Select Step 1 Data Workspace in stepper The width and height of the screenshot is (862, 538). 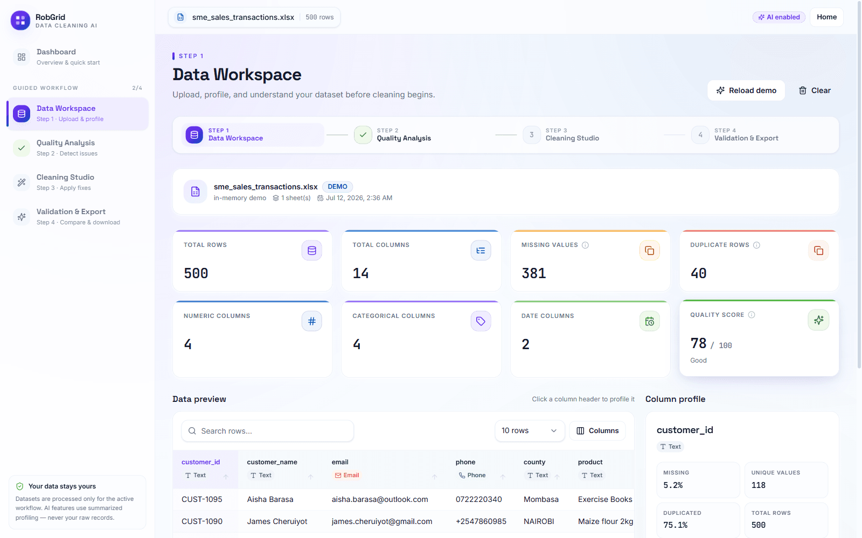coord(253,134)
